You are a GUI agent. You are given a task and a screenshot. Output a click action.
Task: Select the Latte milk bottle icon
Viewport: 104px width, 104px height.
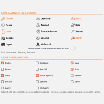(3, 31)
